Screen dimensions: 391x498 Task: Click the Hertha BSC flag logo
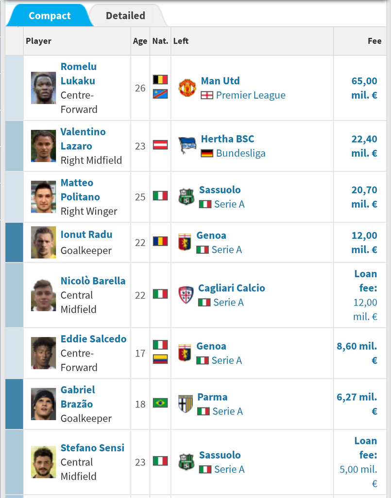coord(187,145)
